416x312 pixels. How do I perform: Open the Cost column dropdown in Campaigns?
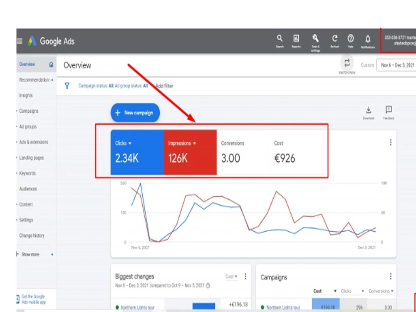[x=325, y=291]
